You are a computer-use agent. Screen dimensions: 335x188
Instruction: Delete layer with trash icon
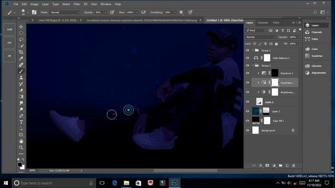click(294, 166)
